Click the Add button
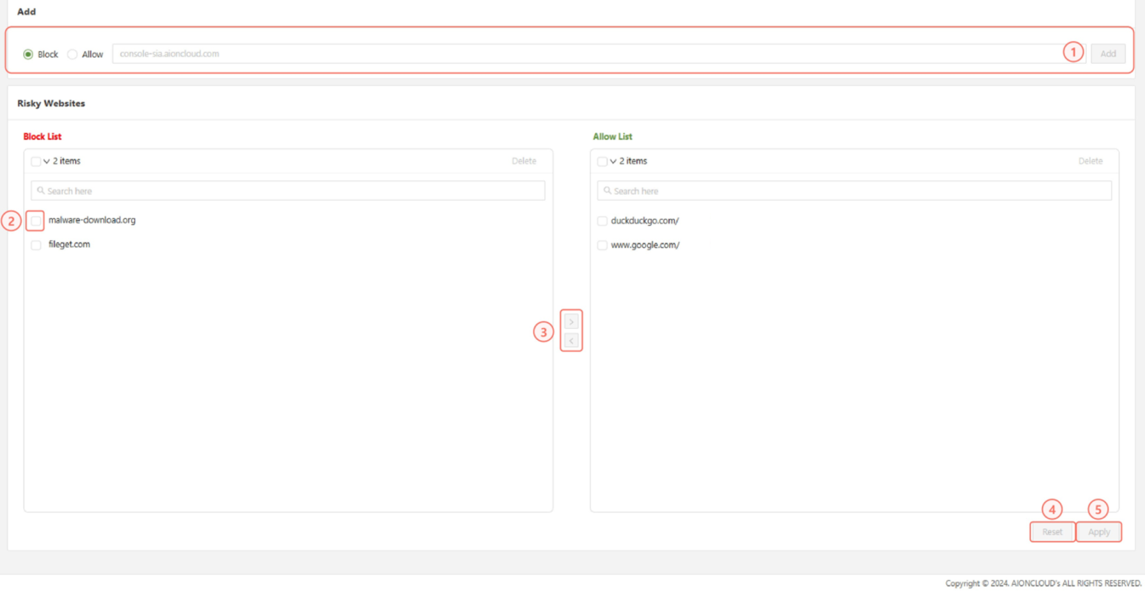1145x594 pixels. pyautogui.click(x=1108, y=54)
